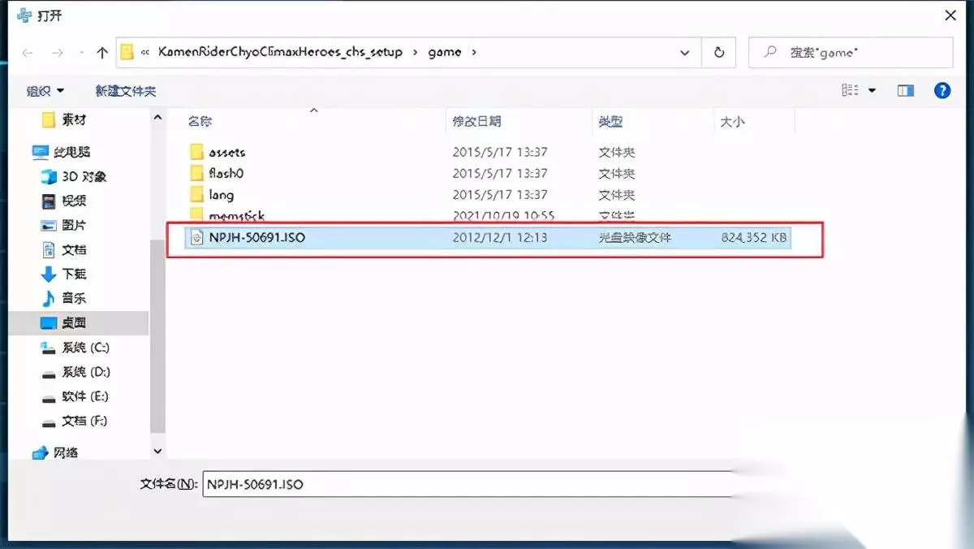Select NPJH-50691.ISO file
Image resolution: width=974 pixels, height=549 pixels.
489,238
